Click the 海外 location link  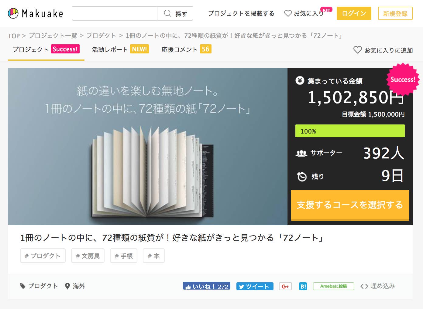click(79, 286)
